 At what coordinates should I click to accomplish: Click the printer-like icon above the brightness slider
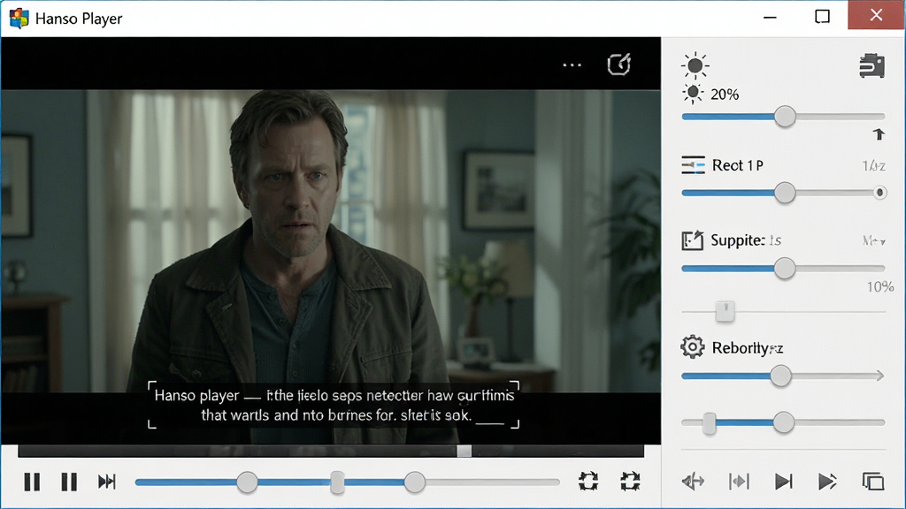(x=871, y=65)
